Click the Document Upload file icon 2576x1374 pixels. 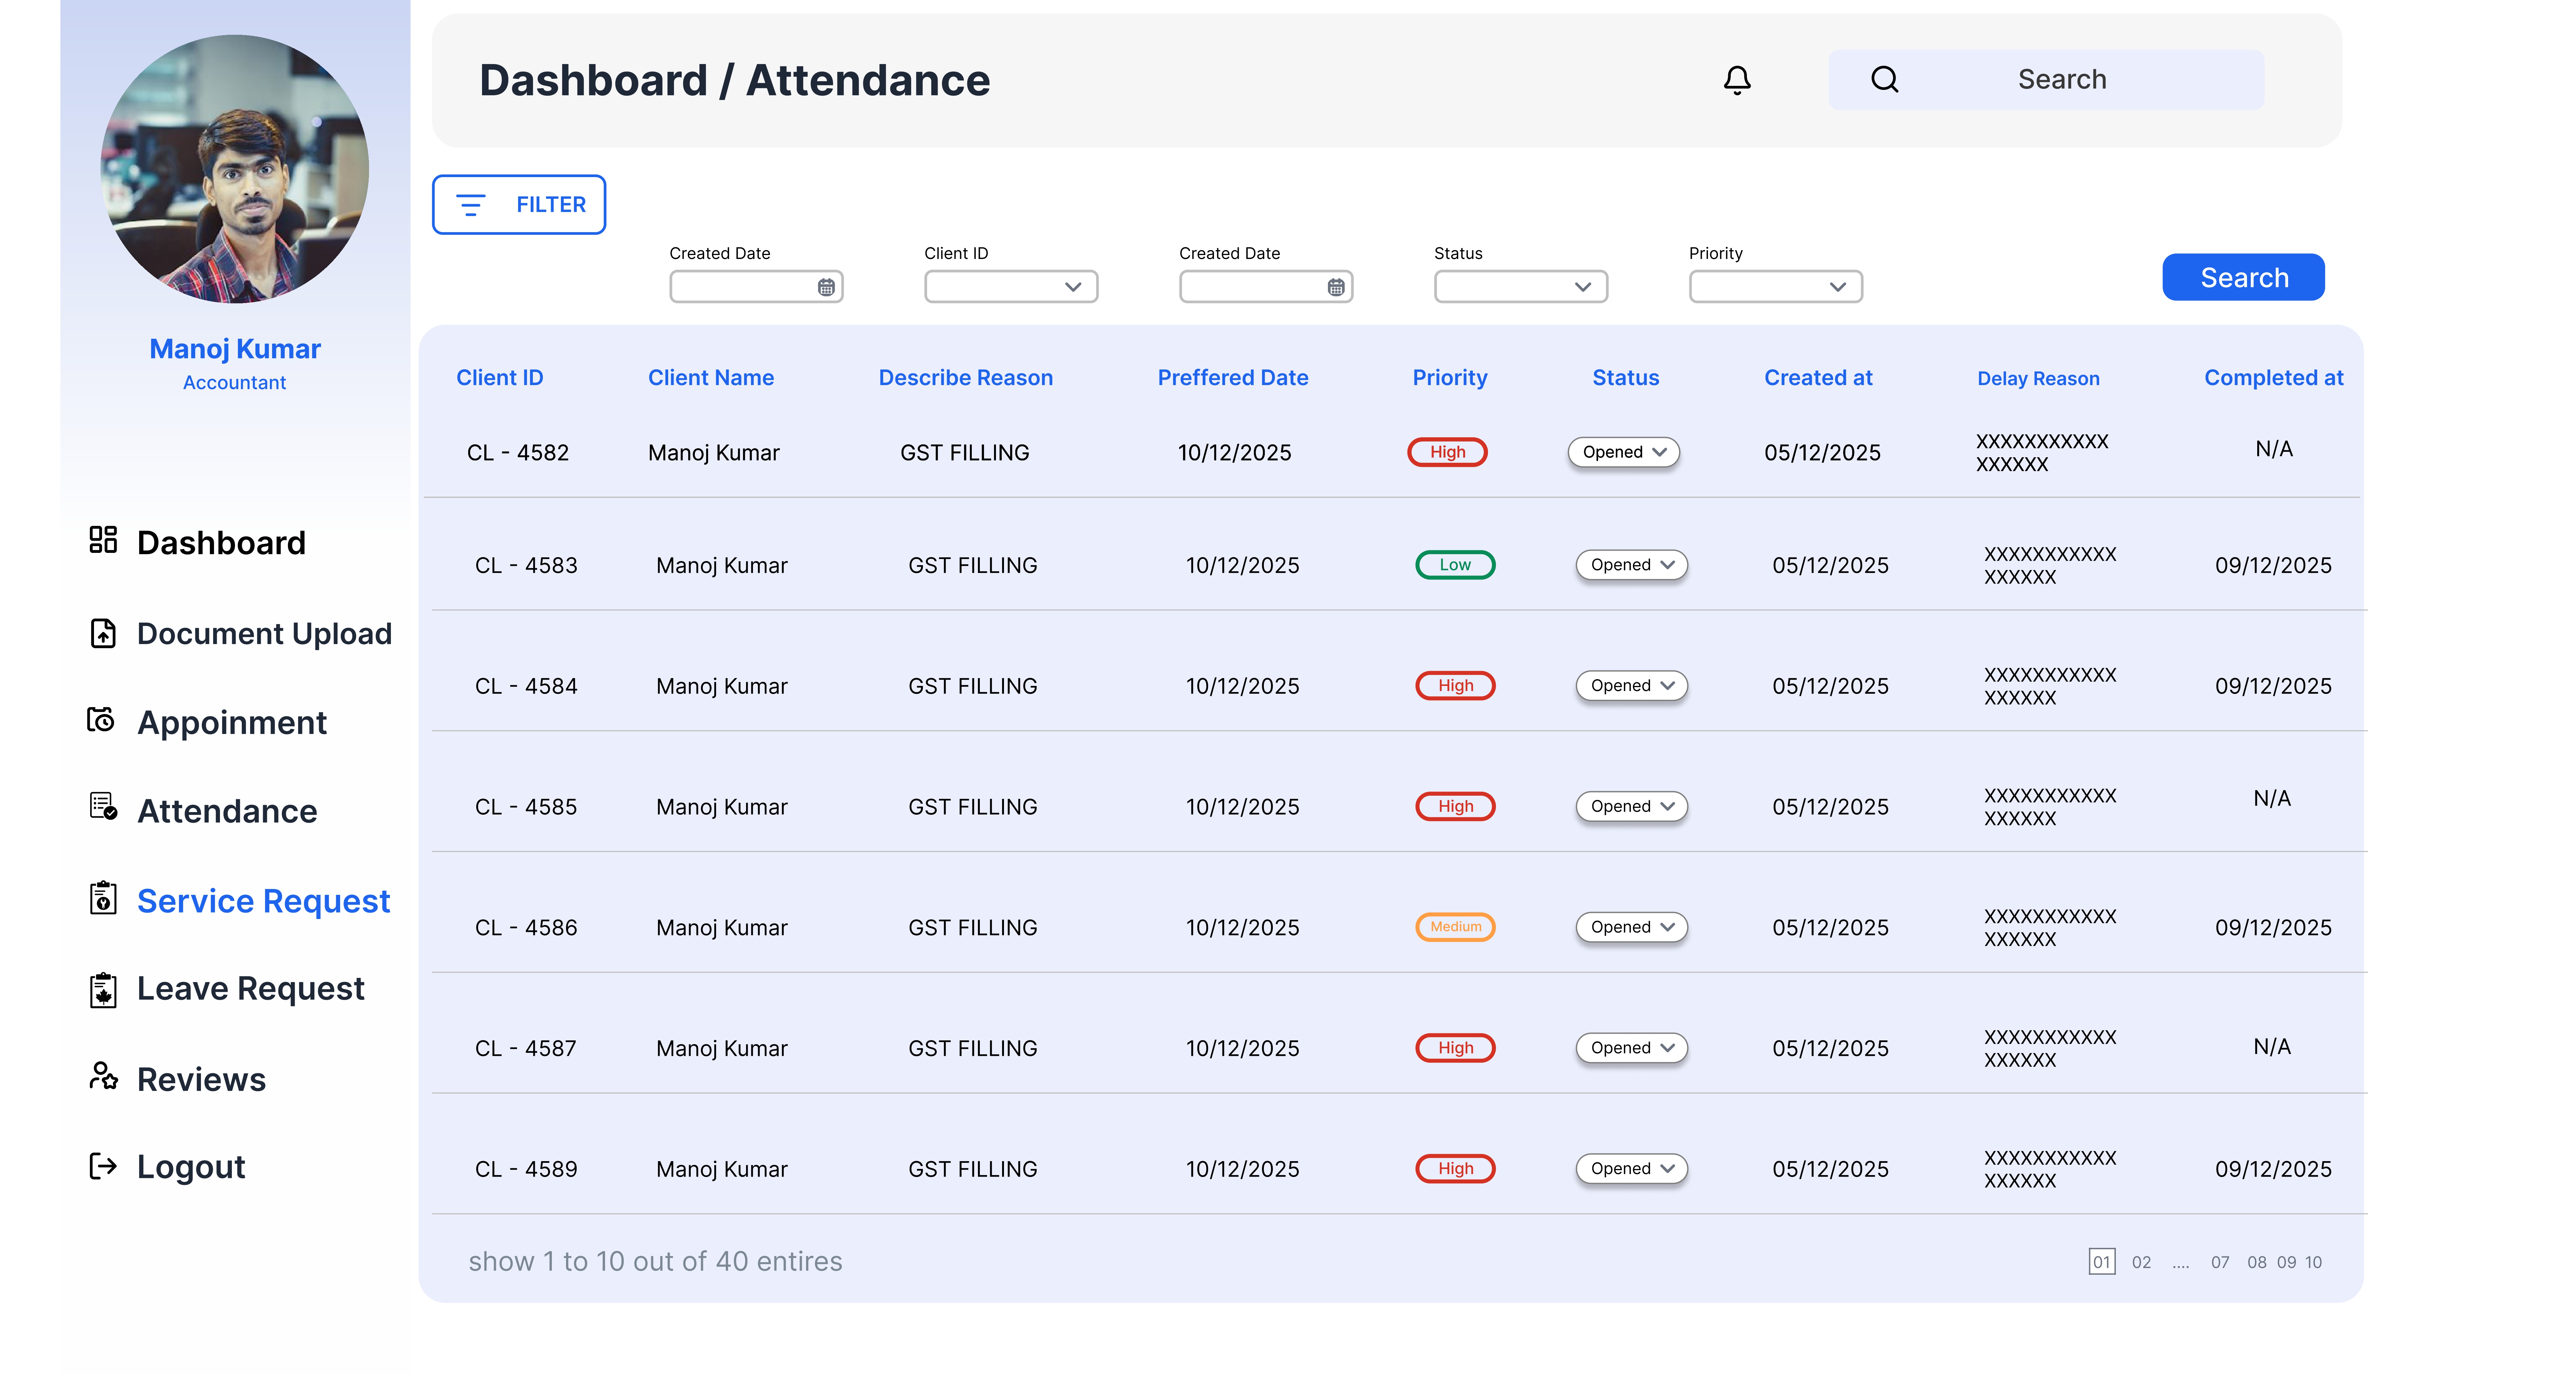(103, 633)
